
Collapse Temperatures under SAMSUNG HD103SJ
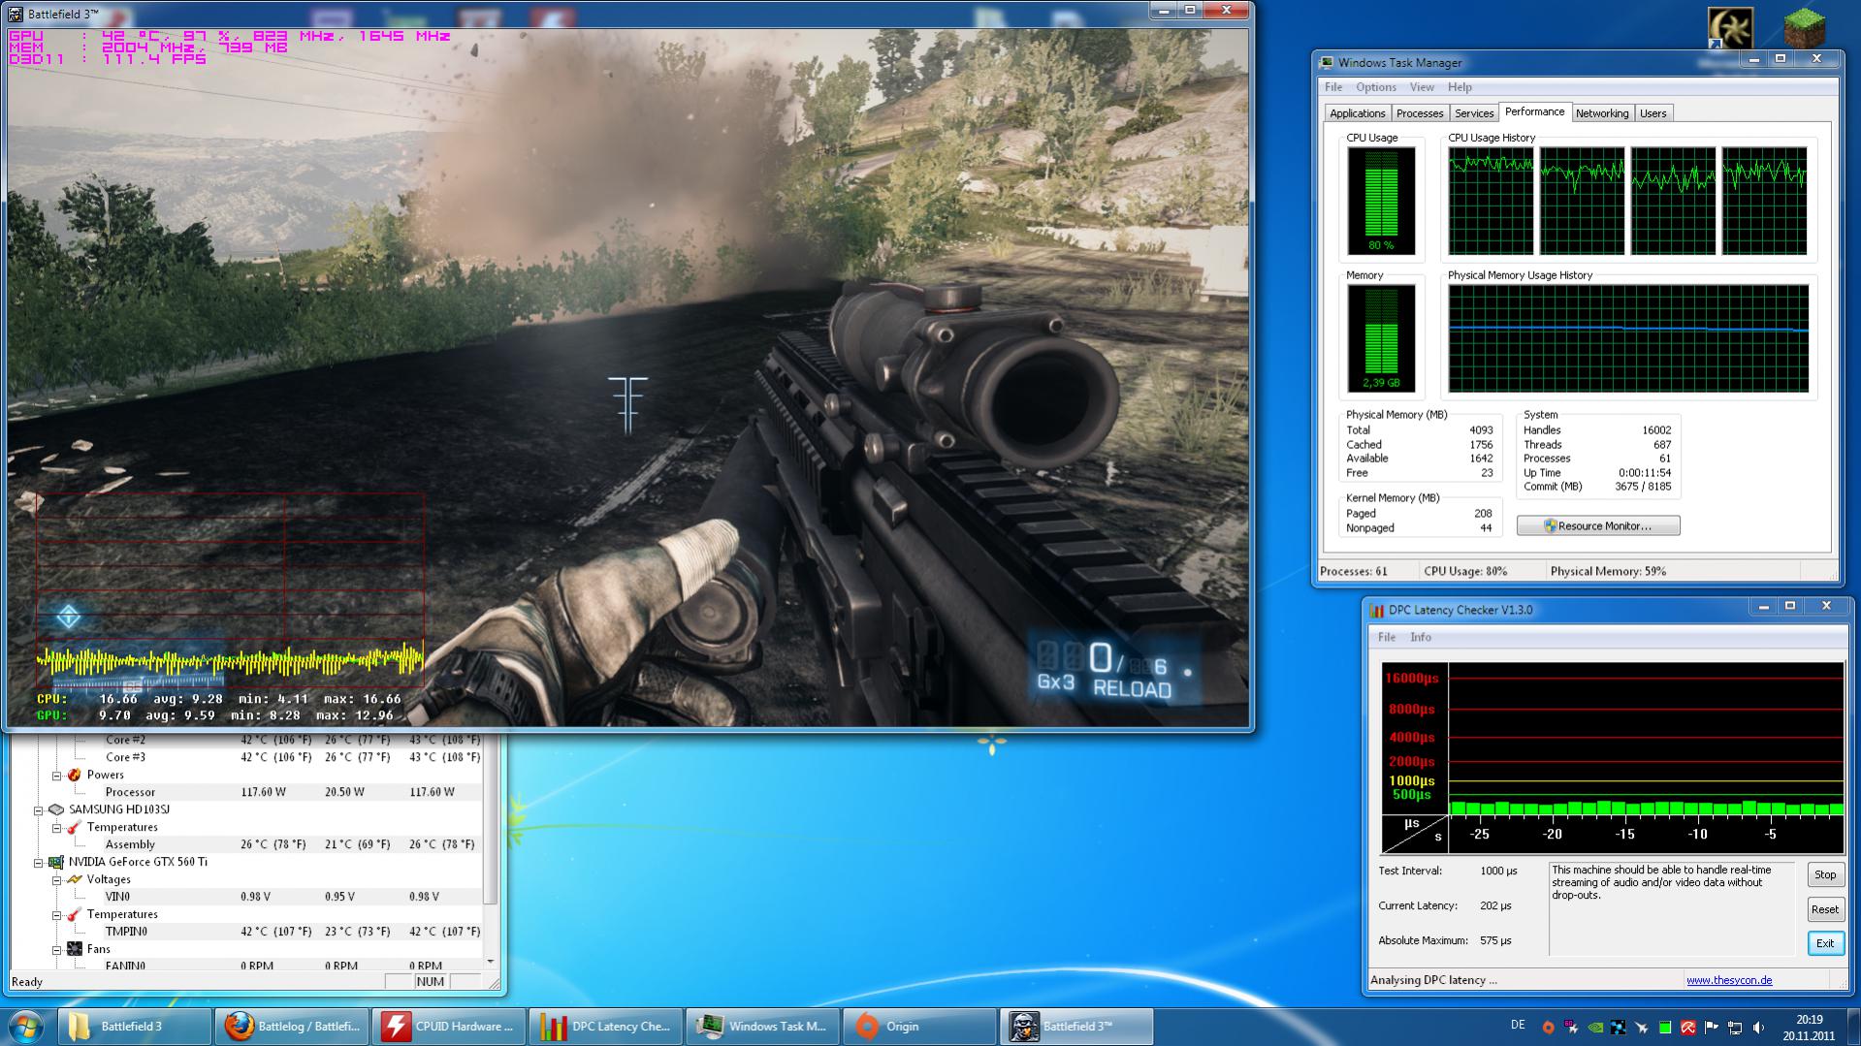57,828
